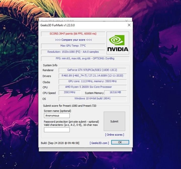
Task: Select the 16316 MB system memory field
Action: [115, 93]
